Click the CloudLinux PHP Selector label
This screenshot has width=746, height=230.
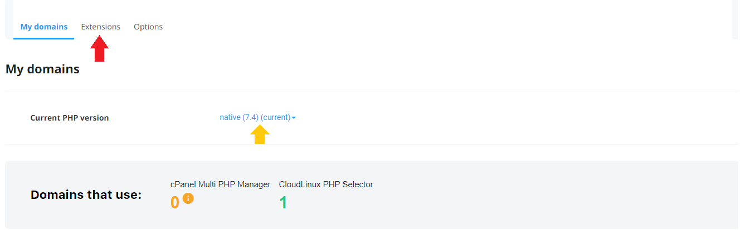[326, 184]
